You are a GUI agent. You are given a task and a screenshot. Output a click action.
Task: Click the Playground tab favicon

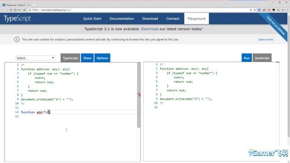[x=4, y=5]
